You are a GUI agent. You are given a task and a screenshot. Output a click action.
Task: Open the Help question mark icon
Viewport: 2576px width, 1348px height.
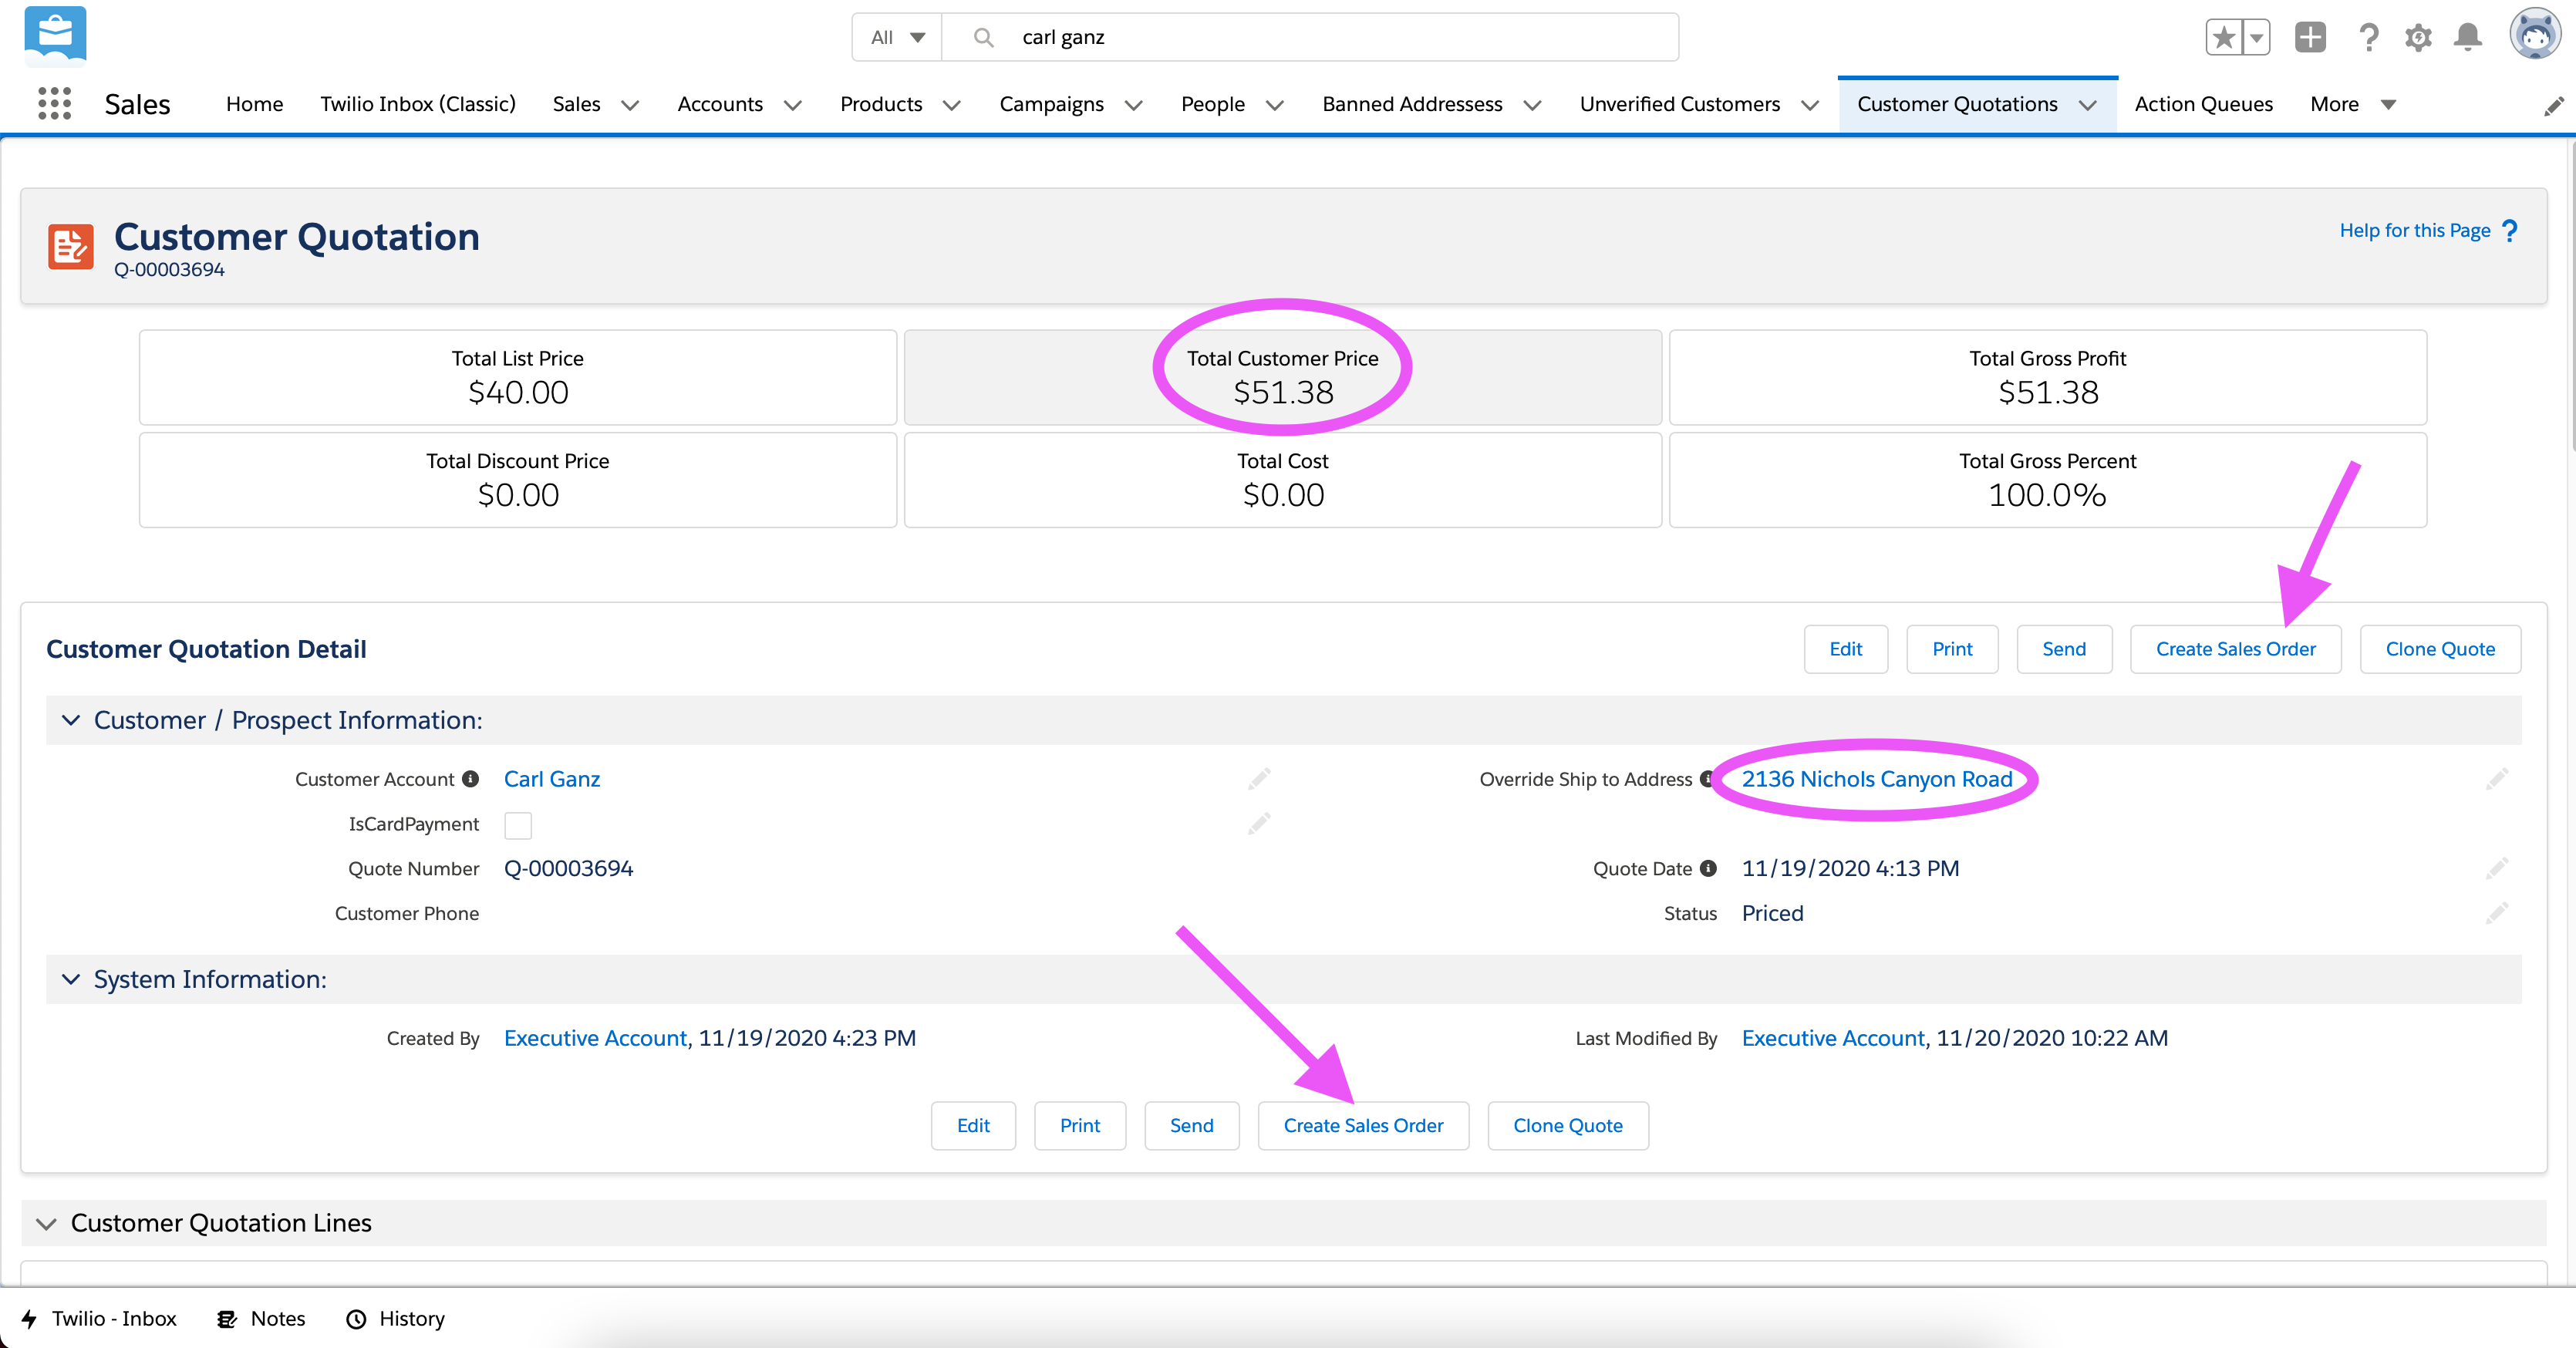pos(2368,38)
